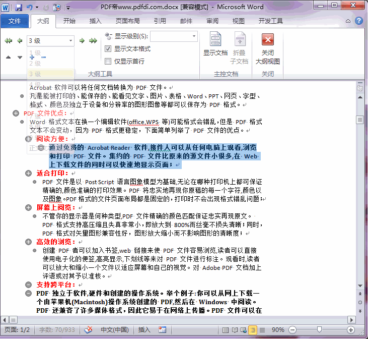Demote to body text double-right arrow

point(93,41)
